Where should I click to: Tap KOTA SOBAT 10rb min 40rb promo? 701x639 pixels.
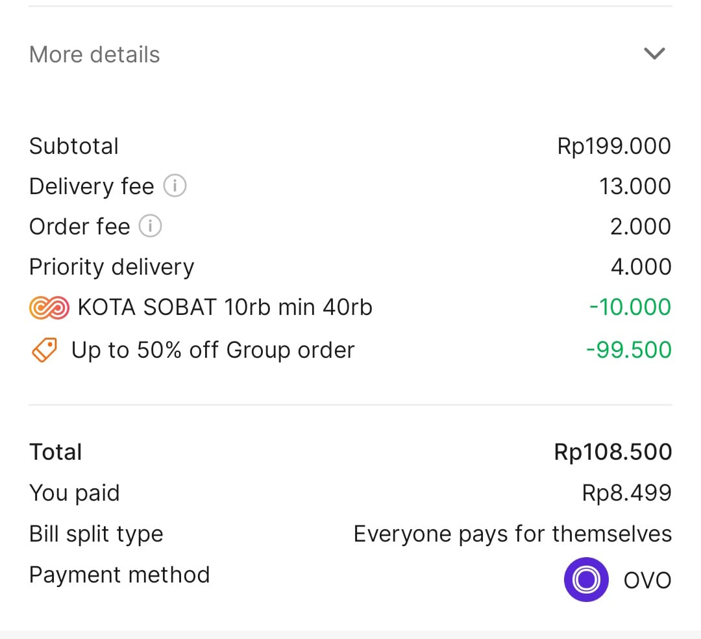(225, 307)
